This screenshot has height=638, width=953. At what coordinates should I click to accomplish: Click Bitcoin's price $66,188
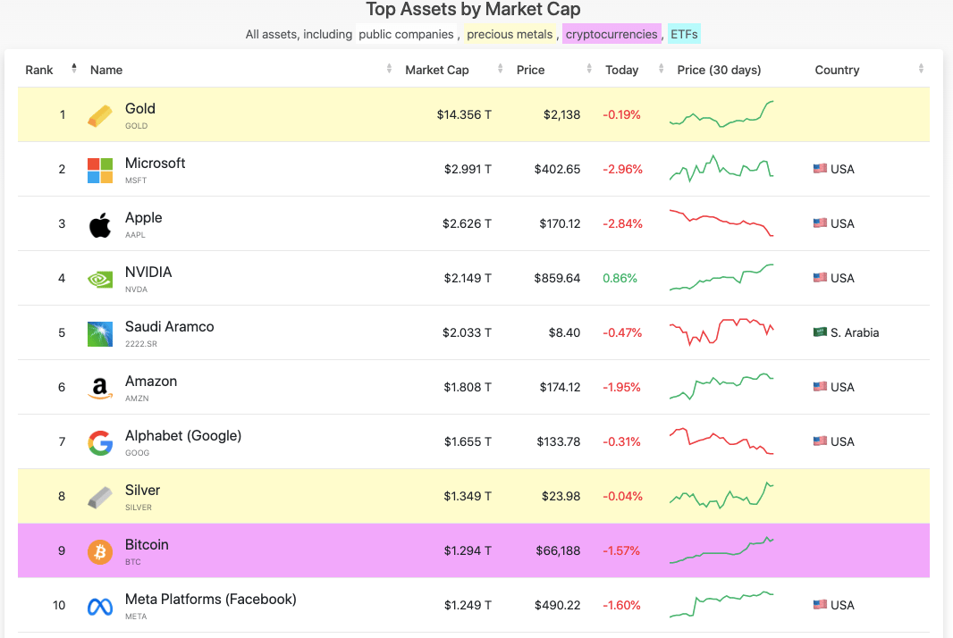(558, 550)
